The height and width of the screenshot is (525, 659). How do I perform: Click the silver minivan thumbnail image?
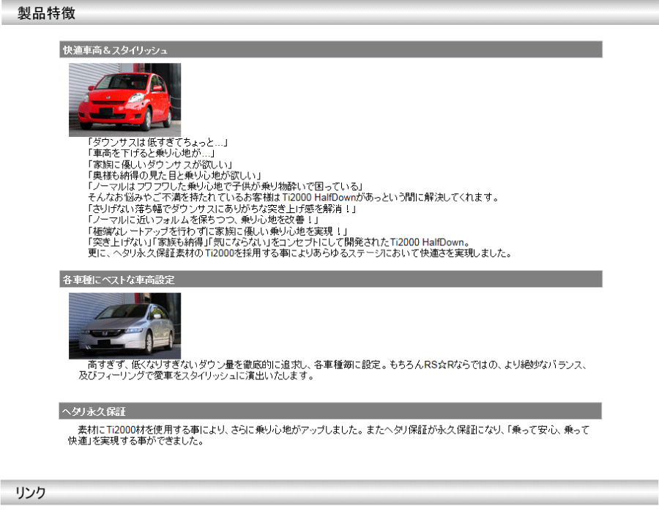pos(124,326)
